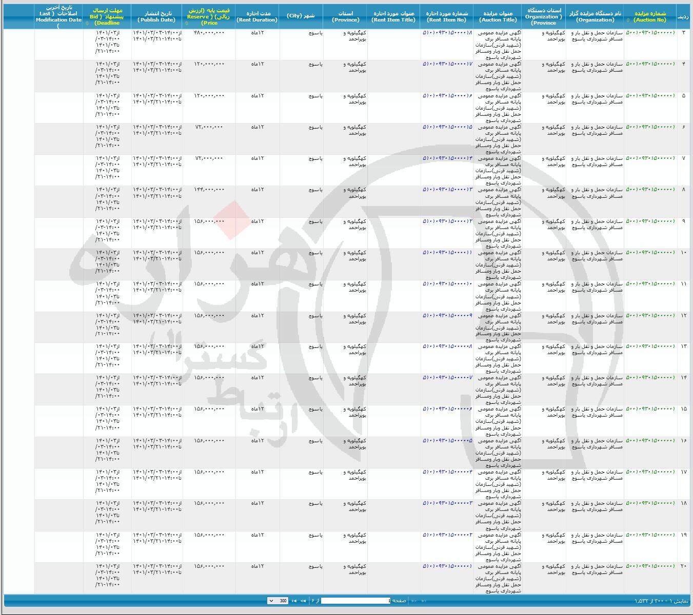This screenshot has width=693, height=615.
Task: Sort by the Rent Duration column header
Action: pyautogui.click(x=257, y=16)
